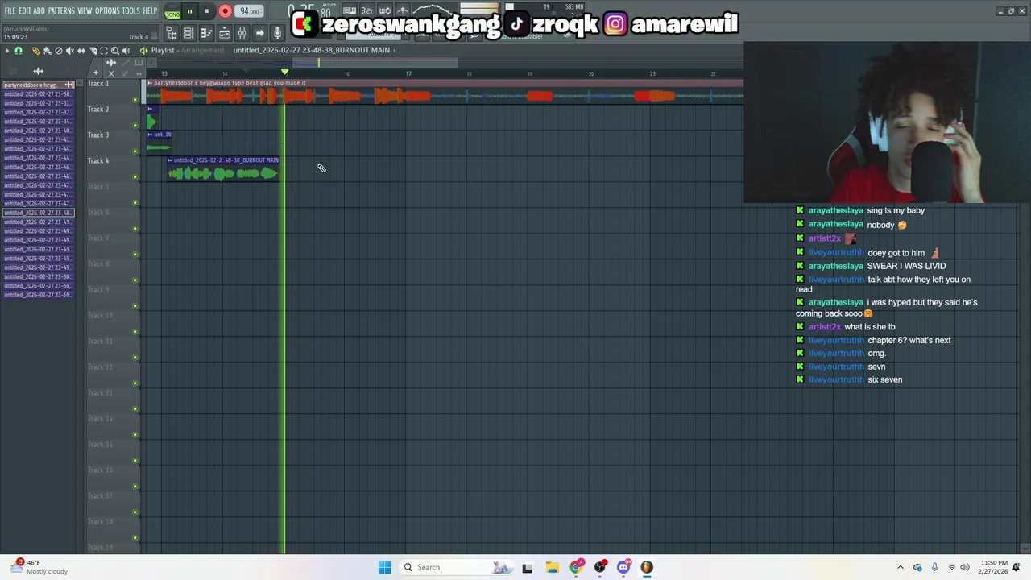Toggle the Track 6 mute LED
Screen dimensions: 1031x580
pyautogui.click(x=135, y=229)
